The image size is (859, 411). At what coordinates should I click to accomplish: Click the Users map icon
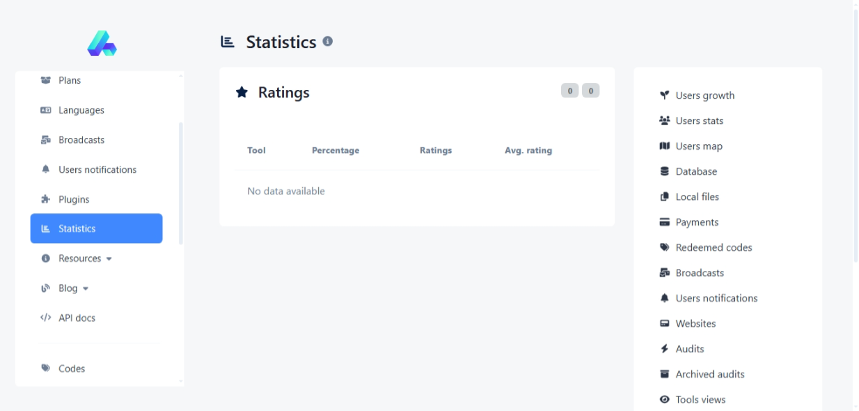(x=664, y=146)
